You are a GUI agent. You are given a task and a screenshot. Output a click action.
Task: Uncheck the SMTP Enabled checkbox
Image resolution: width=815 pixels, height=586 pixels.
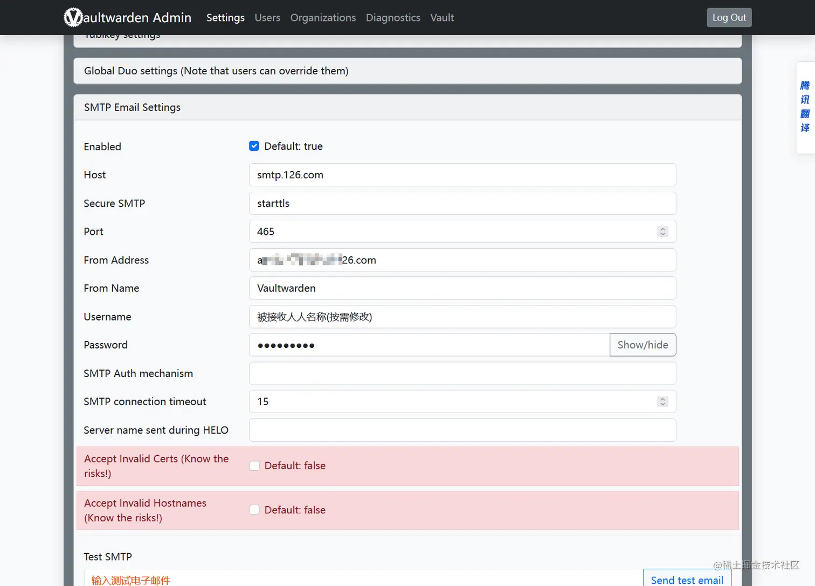(x=254, y=146)
